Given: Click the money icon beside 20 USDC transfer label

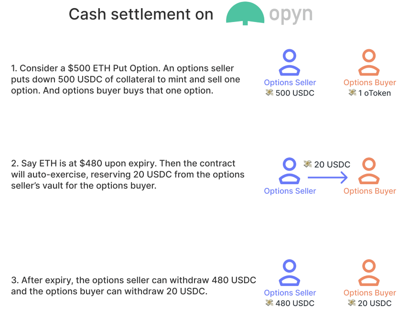Looking at the screenshot, I should click(x=308, y=164).
